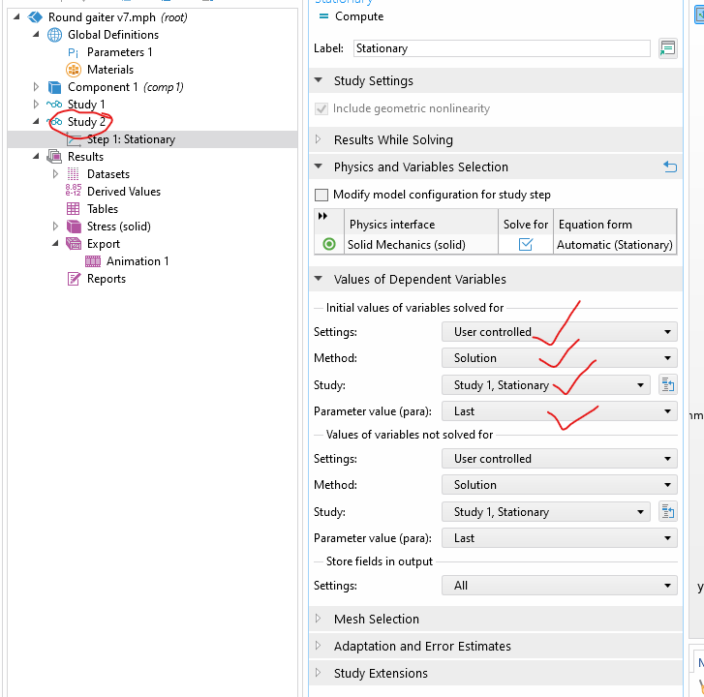Click the Label text field containing Stationary
The height and width of the screenshot is (697, 704).
[x=501, y=48]
